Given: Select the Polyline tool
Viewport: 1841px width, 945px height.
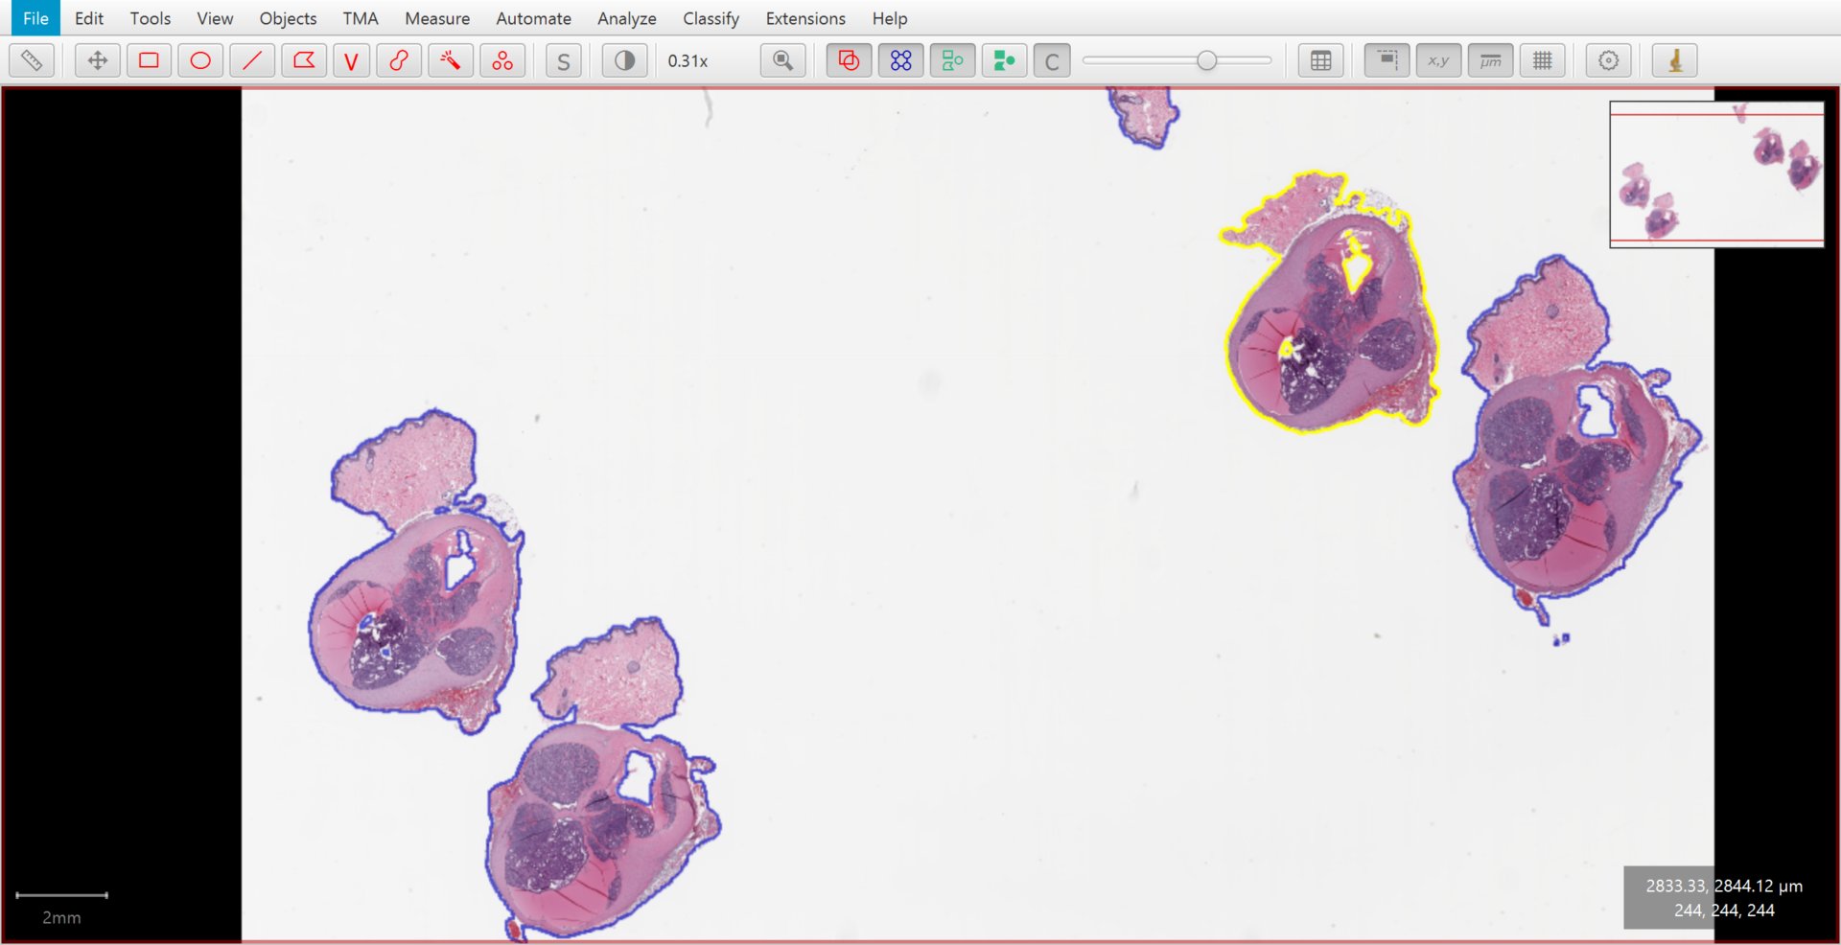Looking at the screenshot, I should tap(351, 60).
